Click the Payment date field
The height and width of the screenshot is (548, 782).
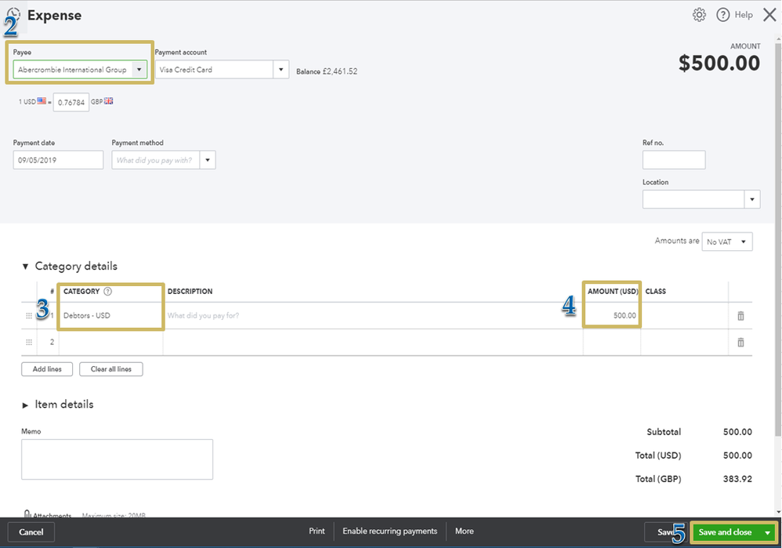tap(58, 160)
